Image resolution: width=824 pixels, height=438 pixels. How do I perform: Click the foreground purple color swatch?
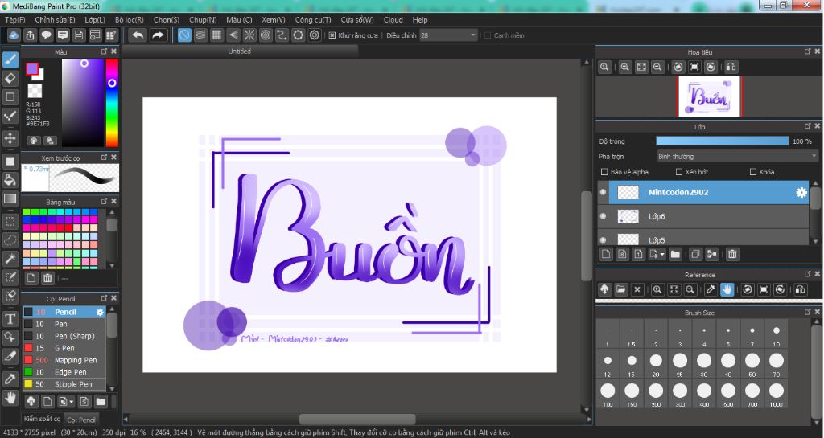[x=32, y=69]
